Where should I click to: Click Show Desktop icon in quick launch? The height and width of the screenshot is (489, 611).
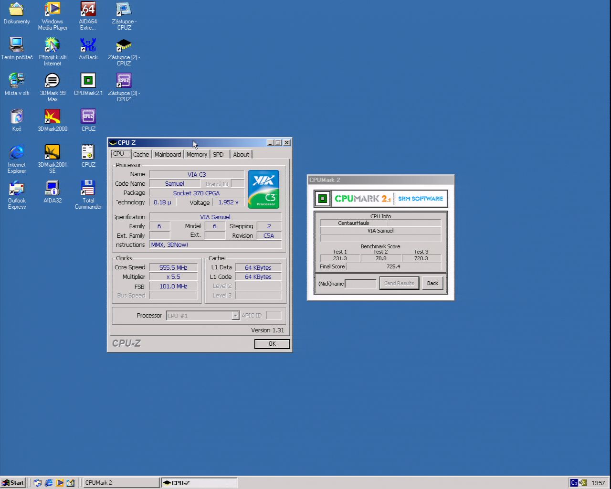(x=71, y=483)
